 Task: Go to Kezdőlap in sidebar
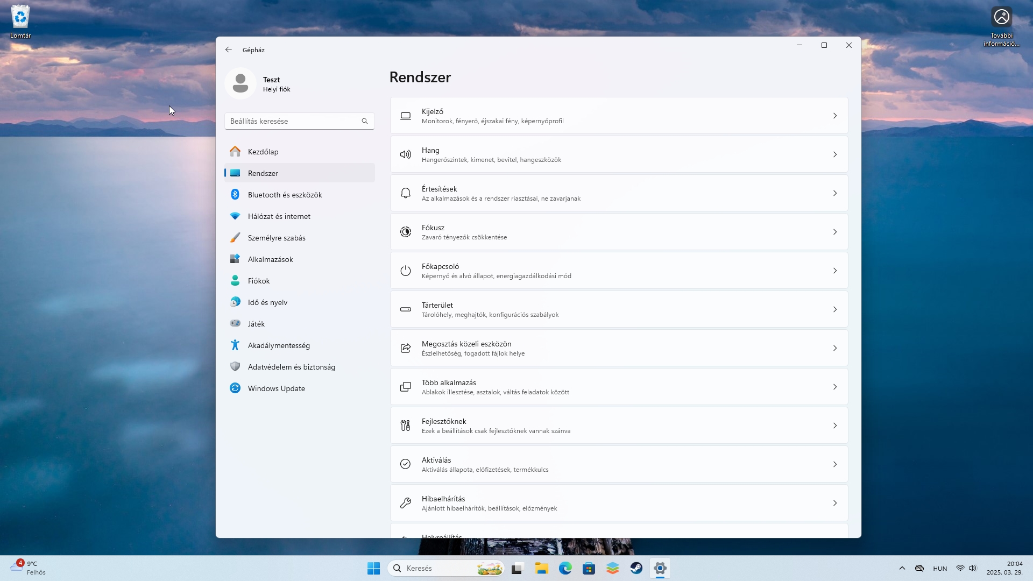pyautogui.click(x=263, y=152)
